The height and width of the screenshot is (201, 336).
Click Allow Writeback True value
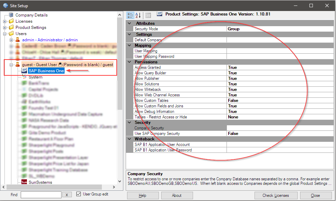click(x=280, y=89)
